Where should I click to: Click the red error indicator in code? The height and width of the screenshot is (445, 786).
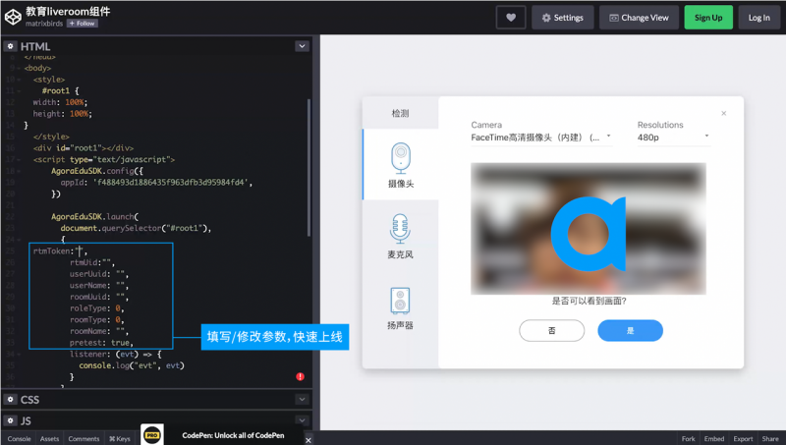[300, 376]
